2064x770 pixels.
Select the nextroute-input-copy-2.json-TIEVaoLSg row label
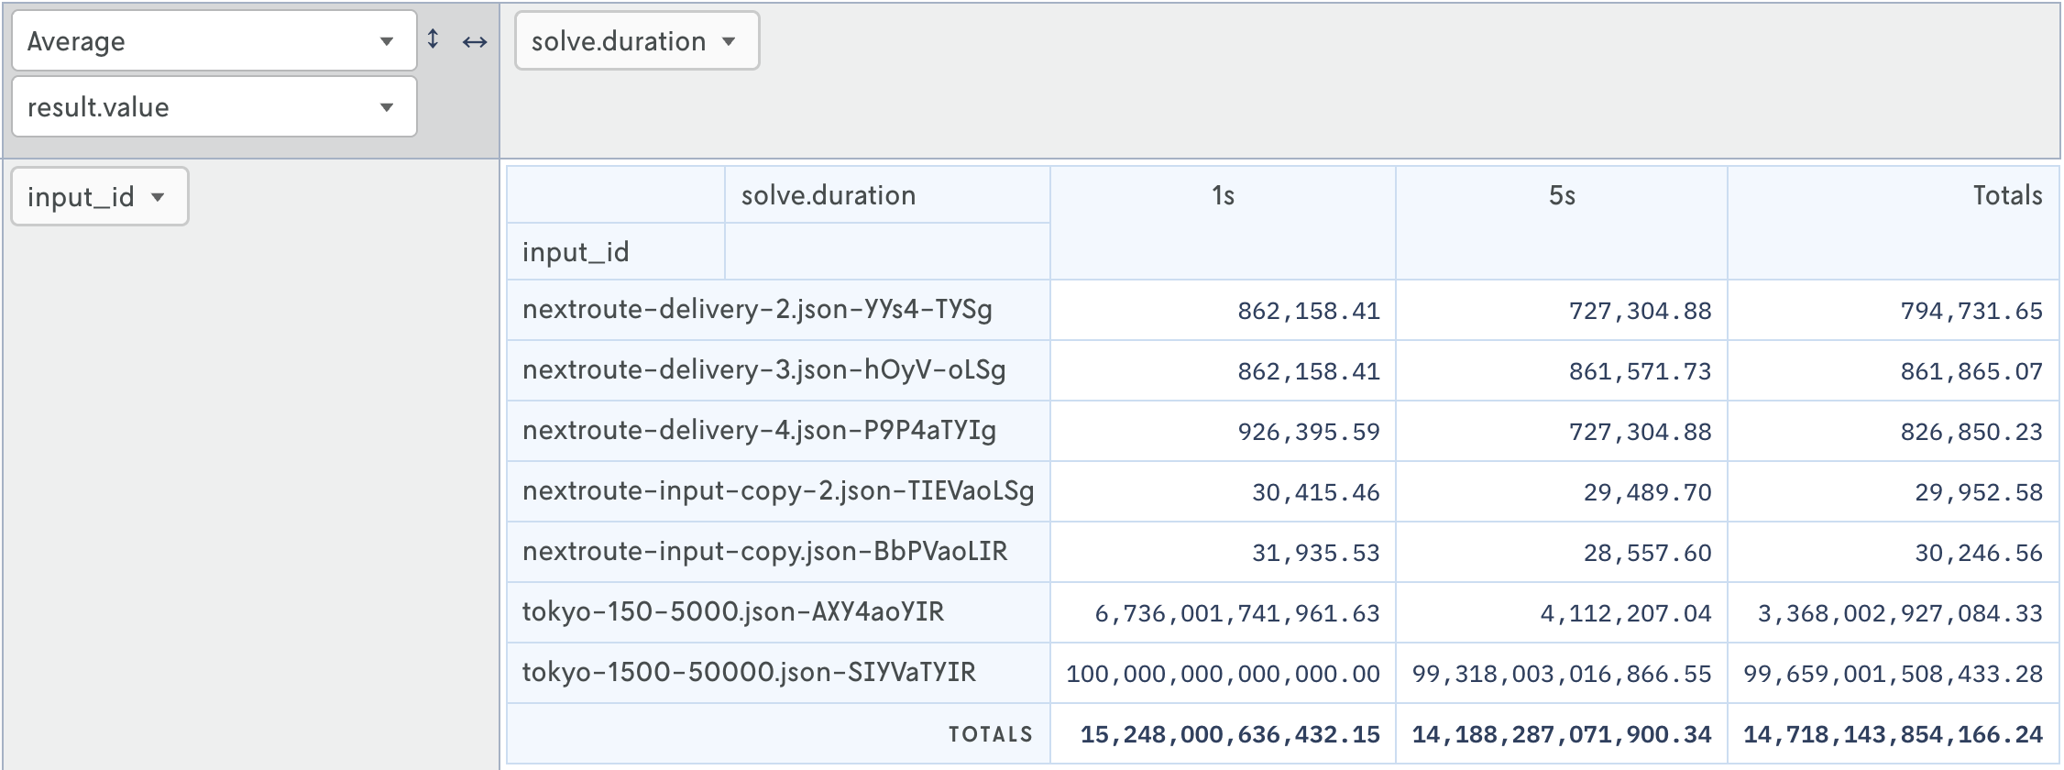point(777,491)
